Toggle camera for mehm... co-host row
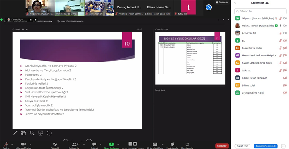Image resolution: width=289 pixels, height=149 pixels. 285,26
